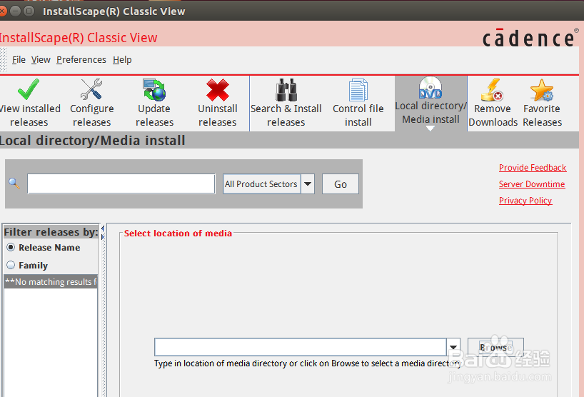Viewport: 584px width, 397px height.
Task: Click the split pane collapse arrows
Action: click(104, 233)
